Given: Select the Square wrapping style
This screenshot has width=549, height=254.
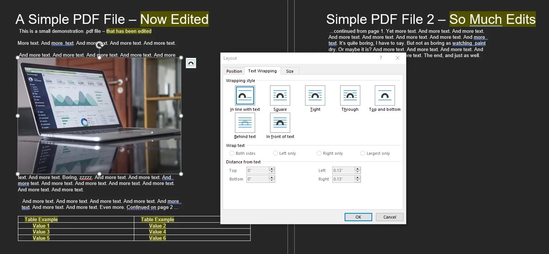Looking at the screenshot, I should (x=280, y=95).
